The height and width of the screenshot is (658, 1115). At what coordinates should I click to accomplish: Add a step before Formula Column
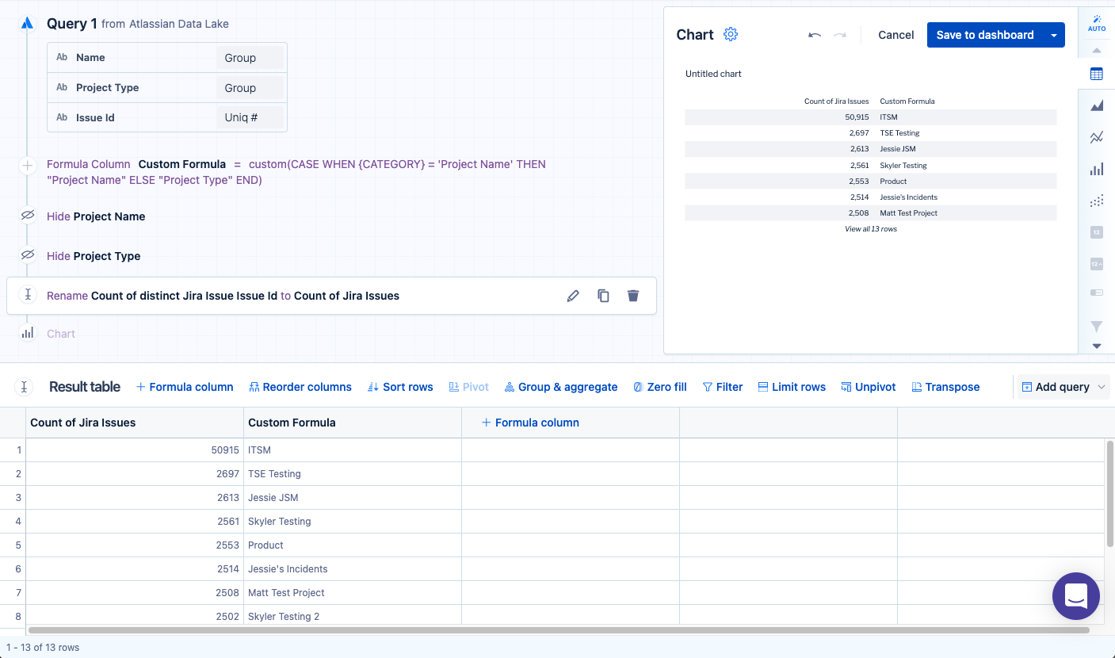[x=28, y=166]
